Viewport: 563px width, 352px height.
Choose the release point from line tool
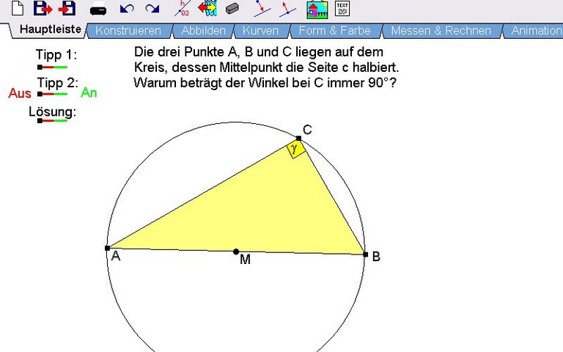[x=287, y=9]
